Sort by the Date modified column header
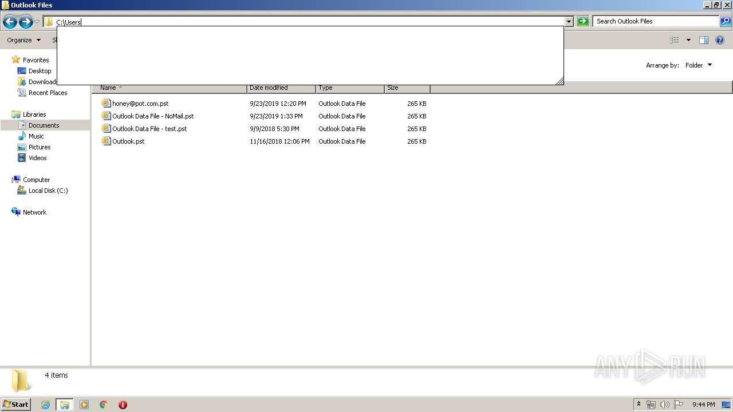Image resolution: width=733 pixels, height=412 pixels. tap(281, 88)
